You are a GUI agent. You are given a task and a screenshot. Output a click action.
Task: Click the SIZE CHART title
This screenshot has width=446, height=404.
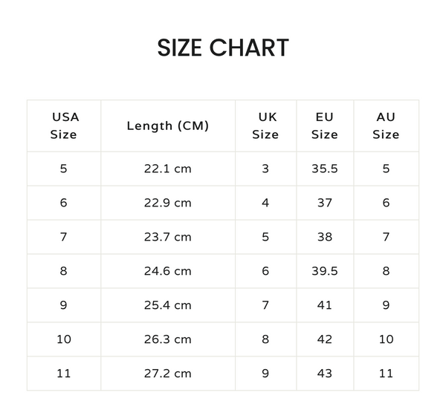223,48
